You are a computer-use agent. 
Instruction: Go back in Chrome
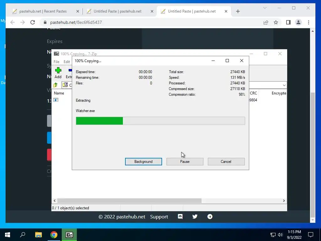[x=13, y=22]
